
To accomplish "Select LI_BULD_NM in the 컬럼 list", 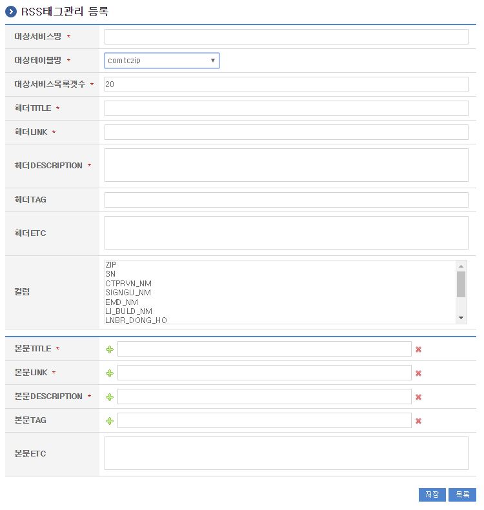I will [128, 311].
